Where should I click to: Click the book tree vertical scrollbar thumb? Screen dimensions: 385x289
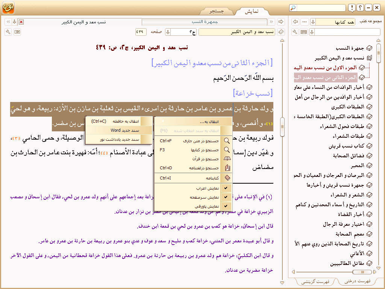click(378, 53)
